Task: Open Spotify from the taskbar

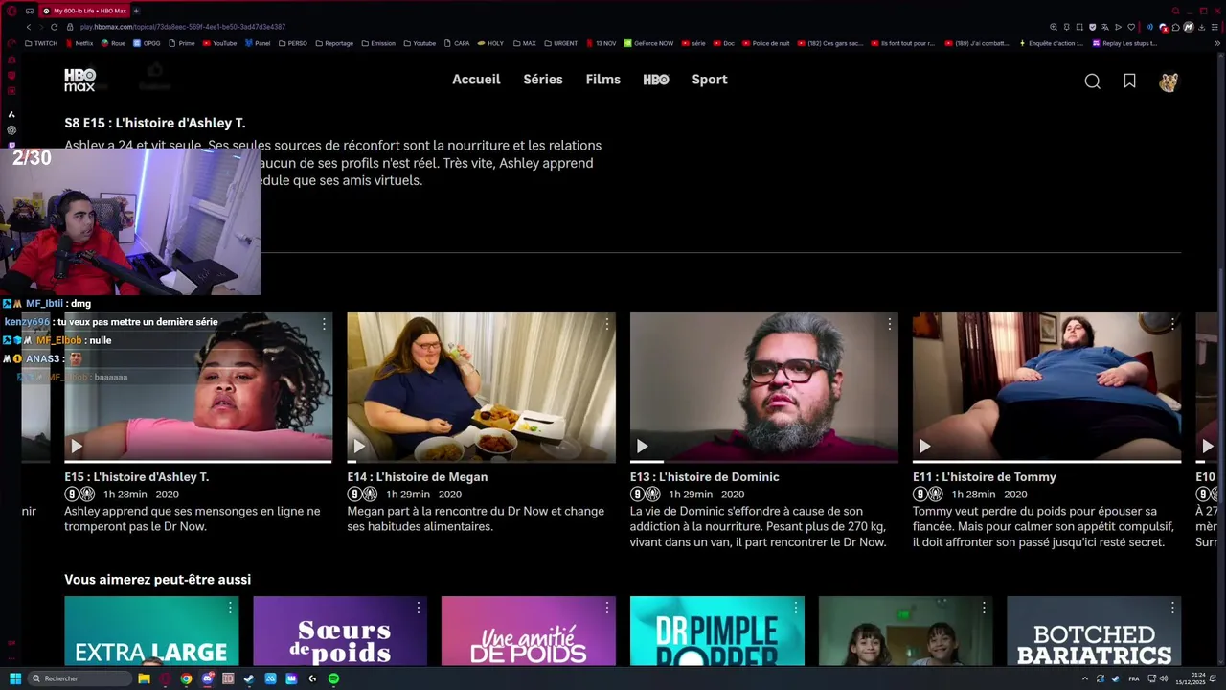Action: (333, 678)
